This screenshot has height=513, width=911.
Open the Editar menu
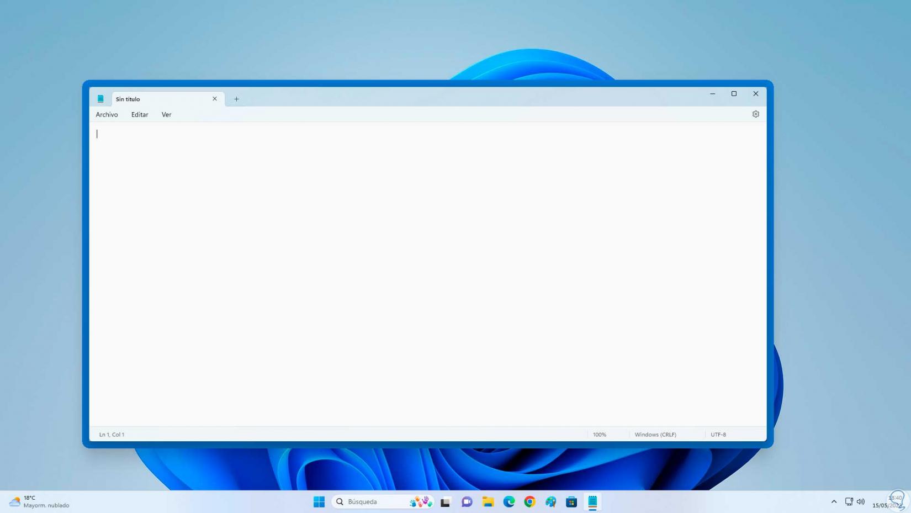(x=140, y=115)
